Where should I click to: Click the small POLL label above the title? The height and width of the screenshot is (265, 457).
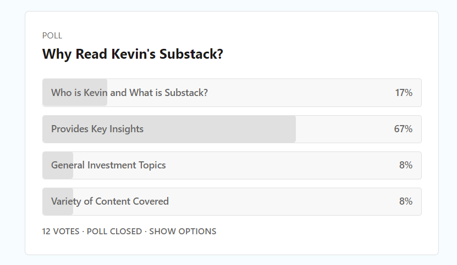click(x=52, y=36)
